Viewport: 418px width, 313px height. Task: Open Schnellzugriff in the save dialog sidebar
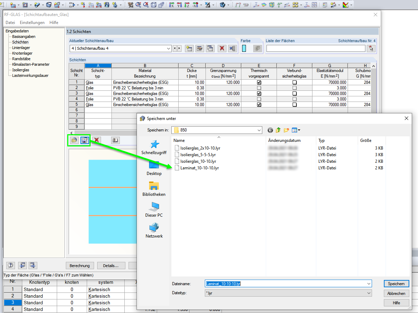click(154, 147)
